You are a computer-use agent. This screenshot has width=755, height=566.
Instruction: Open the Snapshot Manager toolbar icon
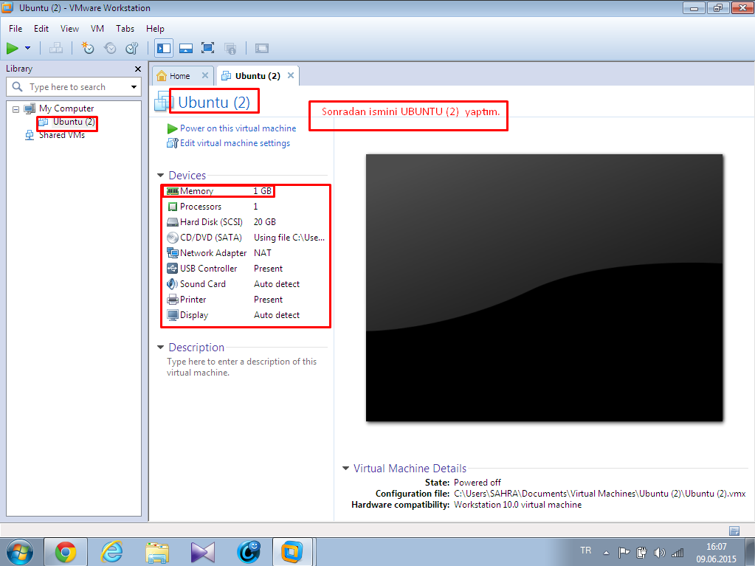(132, 48)
